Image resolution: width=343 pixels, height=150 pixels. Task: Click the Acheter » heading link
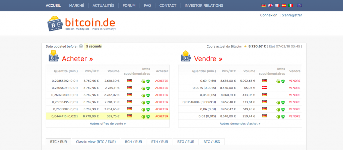[x=77, y=59]
